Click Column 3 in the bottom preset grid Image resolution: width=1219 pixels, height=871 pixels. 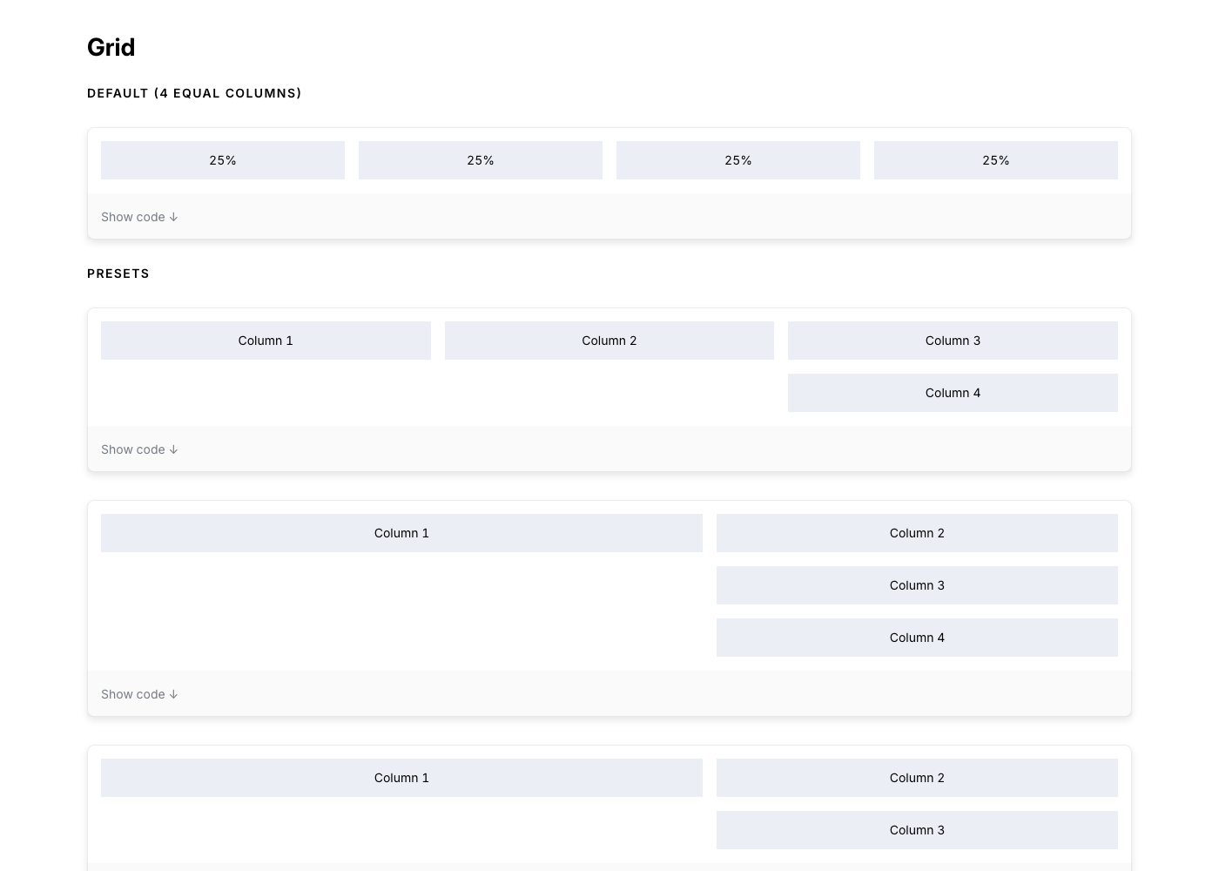[x=917, y=830]
